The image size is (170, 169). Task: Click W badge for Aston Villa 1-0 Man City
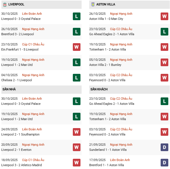[164, 16]
